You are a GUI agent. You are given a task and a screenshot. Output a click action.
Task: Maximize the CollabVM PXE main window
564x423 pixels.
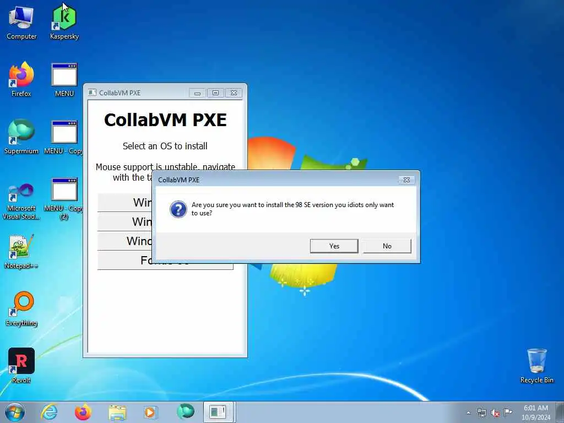(215, 93)
